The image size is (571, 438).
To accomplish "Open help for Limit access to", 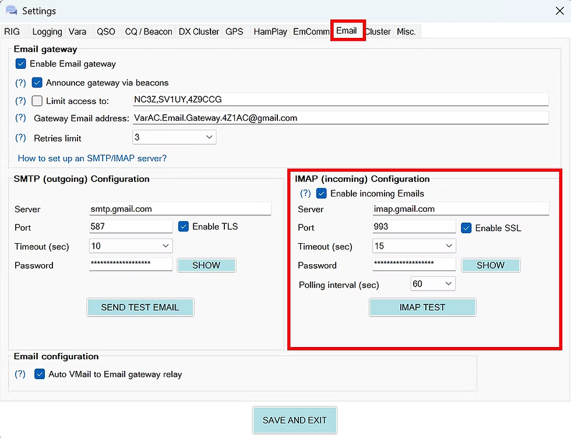I will 20,100.
